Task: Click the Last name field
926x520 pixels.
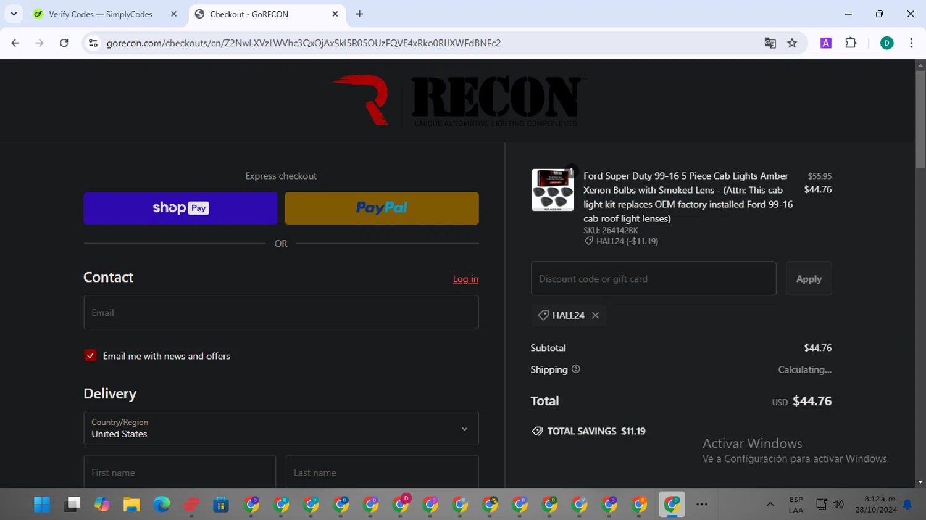Action: 382,473
